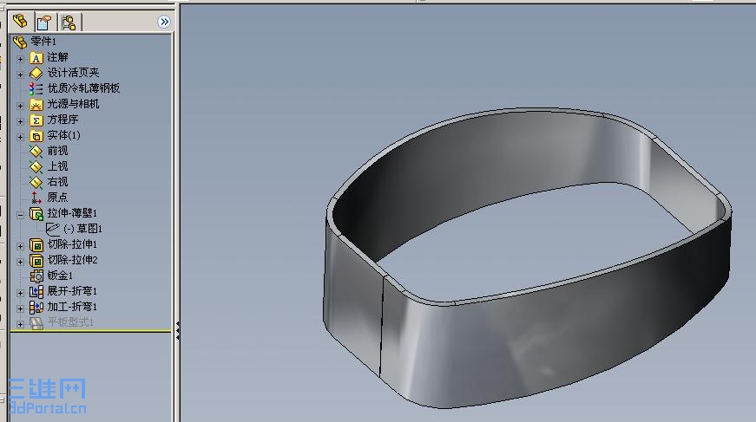
Task: Click the material icon for 优质冷轧薄钢板
Action: pyautogui.click(x=36, y=89)
